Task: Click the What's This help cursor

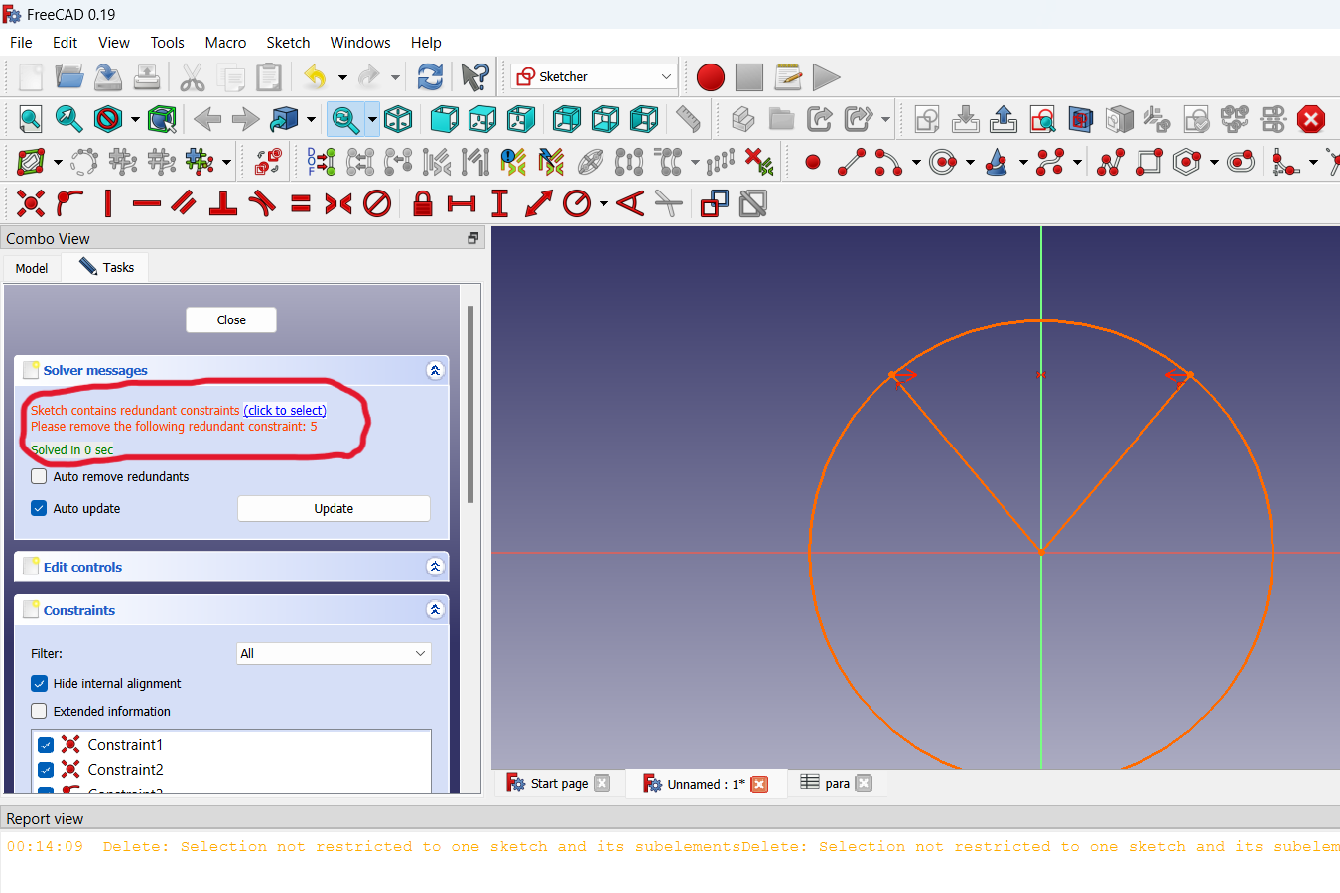Action: [474, 77]
